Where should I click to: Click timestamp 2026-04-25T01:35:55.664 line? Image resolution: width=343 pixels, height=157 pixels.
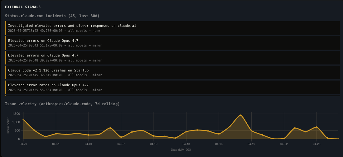(x=55, y=90)
